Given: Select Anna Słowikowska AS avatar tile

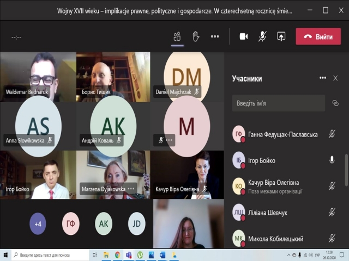Looking at the screenshot, I should tap(38, 126).
